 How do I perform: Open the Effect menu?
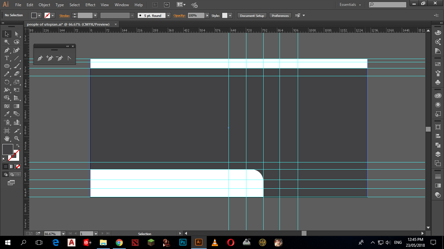click(x=90, y=5)
